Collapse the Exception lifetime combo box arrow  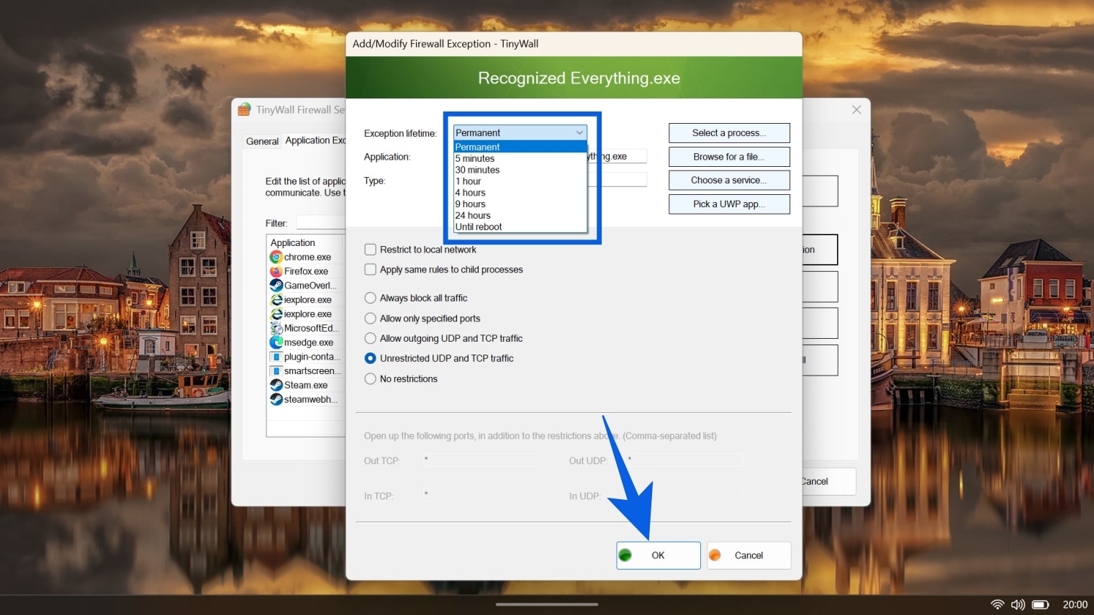[x=579, y=132]
